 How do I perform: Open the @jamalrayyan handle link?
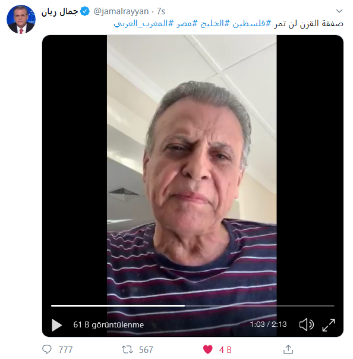point(121,11)
